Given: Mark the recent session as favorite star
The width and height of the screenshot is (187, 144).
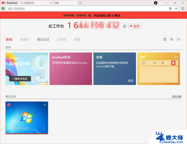Looking at the screenshot, I should pyautogui.click(x=45, y=105).
